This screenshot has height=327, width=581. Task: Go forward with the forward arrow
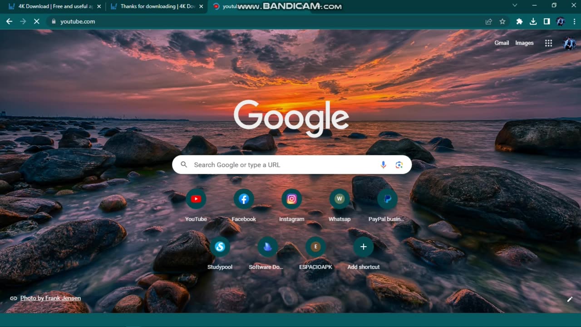[x=23, y=21]
